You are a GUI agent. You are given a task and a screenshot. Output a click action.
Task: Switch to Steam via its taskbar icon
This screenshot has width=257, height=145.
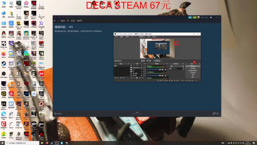point(52,143)
